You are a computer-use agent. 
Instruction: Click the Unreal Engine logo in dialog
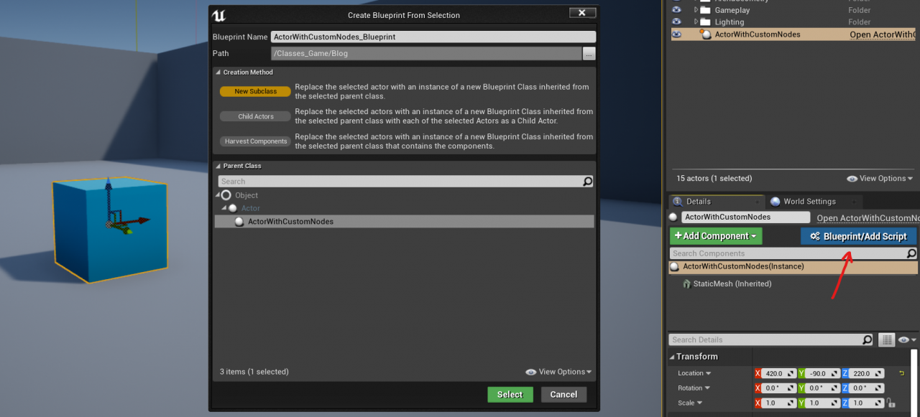pos(221,14)
